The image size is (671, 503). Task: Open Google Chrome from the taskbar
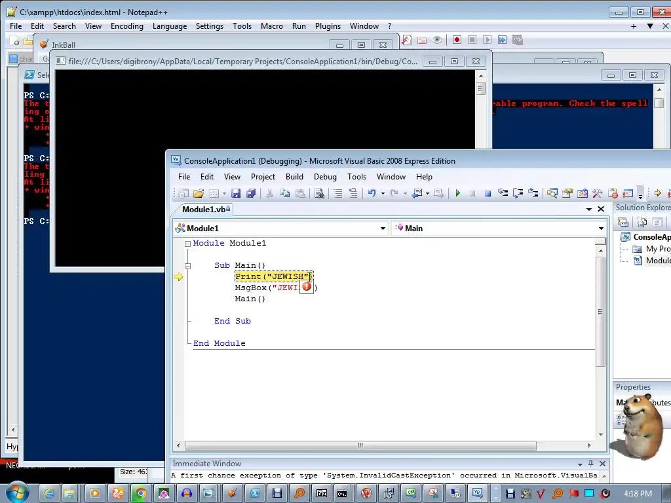tap(140, 494)
